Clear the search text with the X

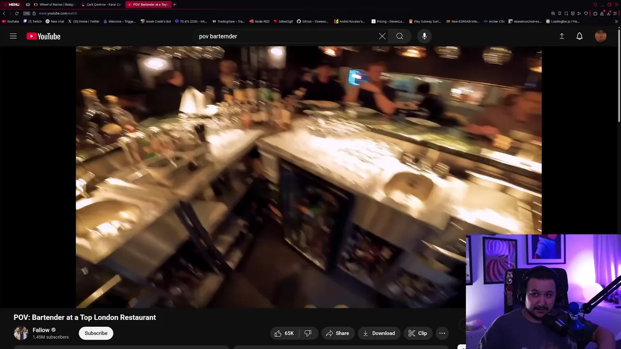382,36
